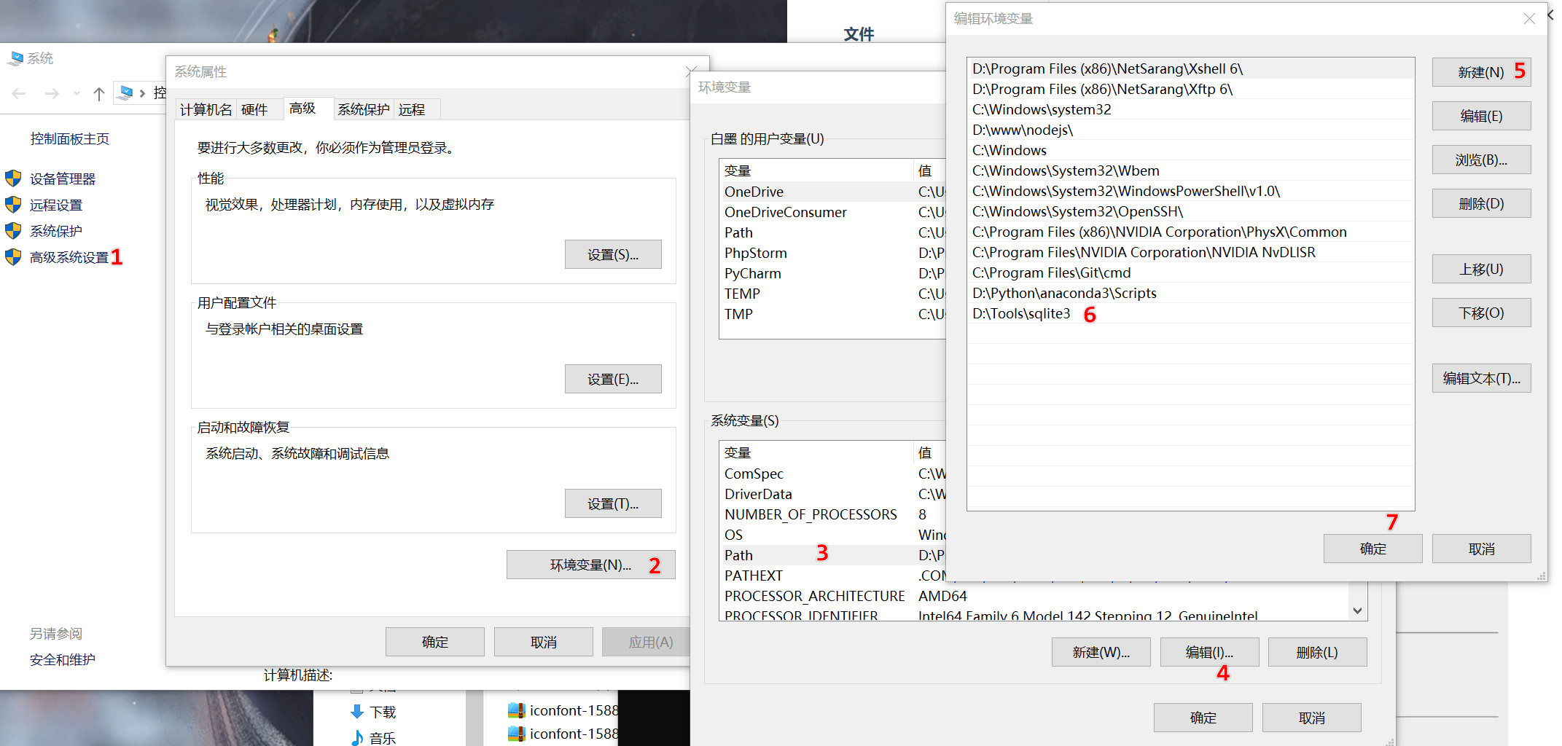This screenshot has height=746, width=1562.
Task: Switch to 计算机名 tab in System Properties
Action: point(206,109)
